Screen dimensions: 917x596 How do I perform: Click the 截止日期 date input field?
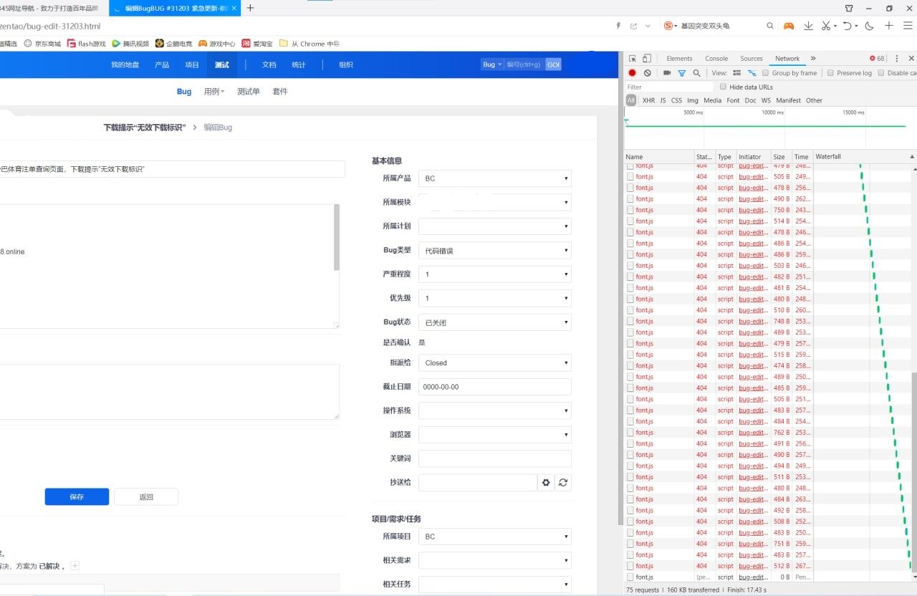click(495, 387)
